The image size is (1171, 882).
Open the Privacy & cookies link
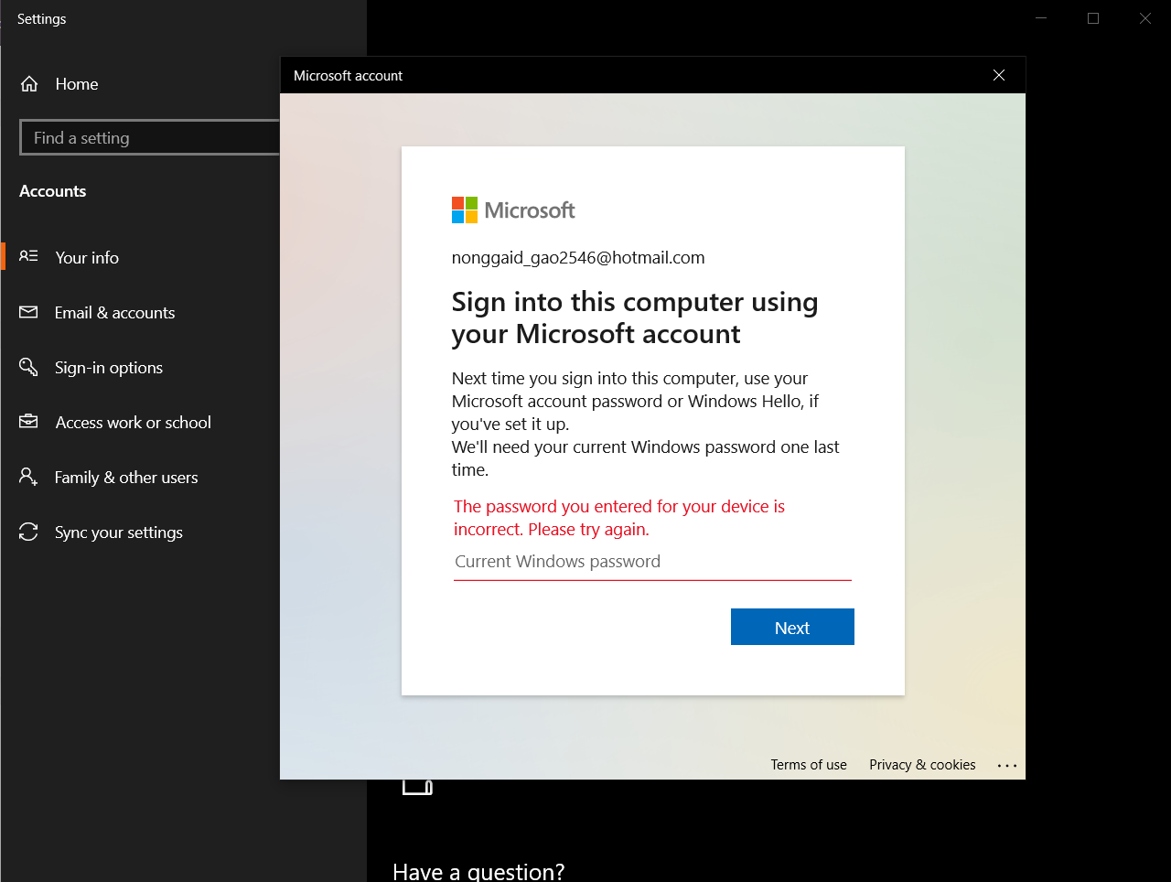(x=922, y=765)
